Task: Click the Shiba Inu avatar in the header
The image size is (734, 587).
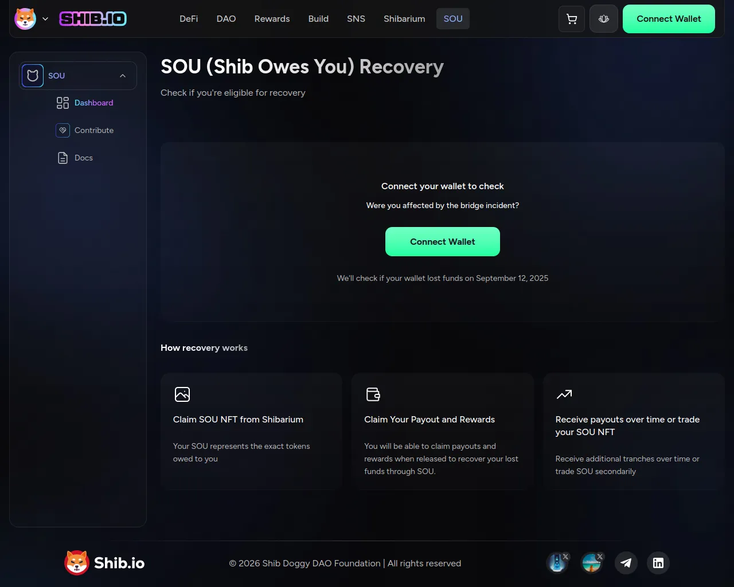Action: pos(25,19)
